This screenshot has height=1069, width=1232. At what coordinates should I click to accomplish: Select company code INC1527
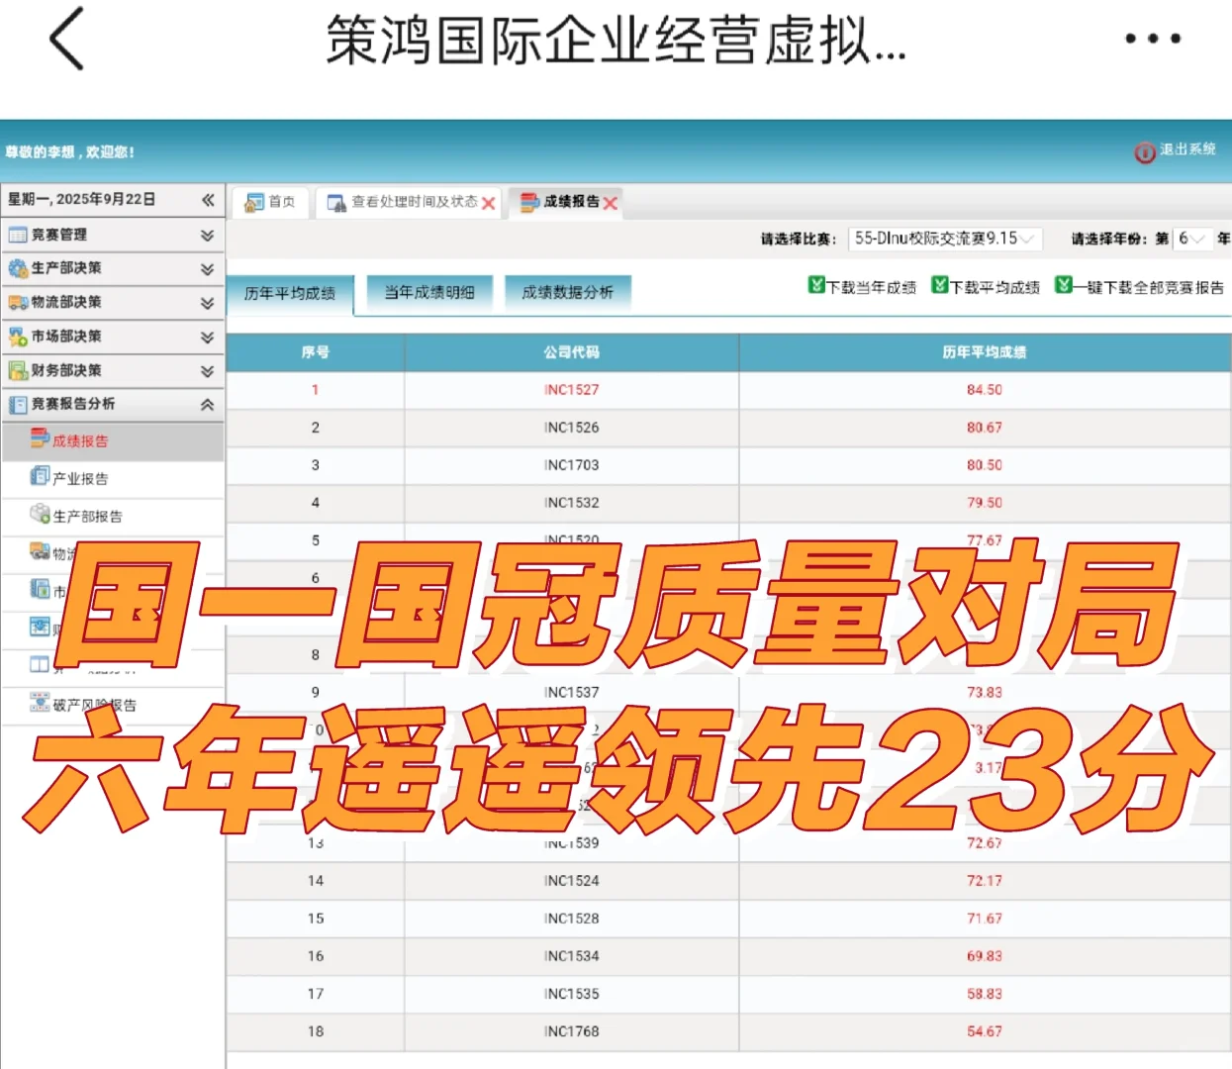[x=571, y=390]
